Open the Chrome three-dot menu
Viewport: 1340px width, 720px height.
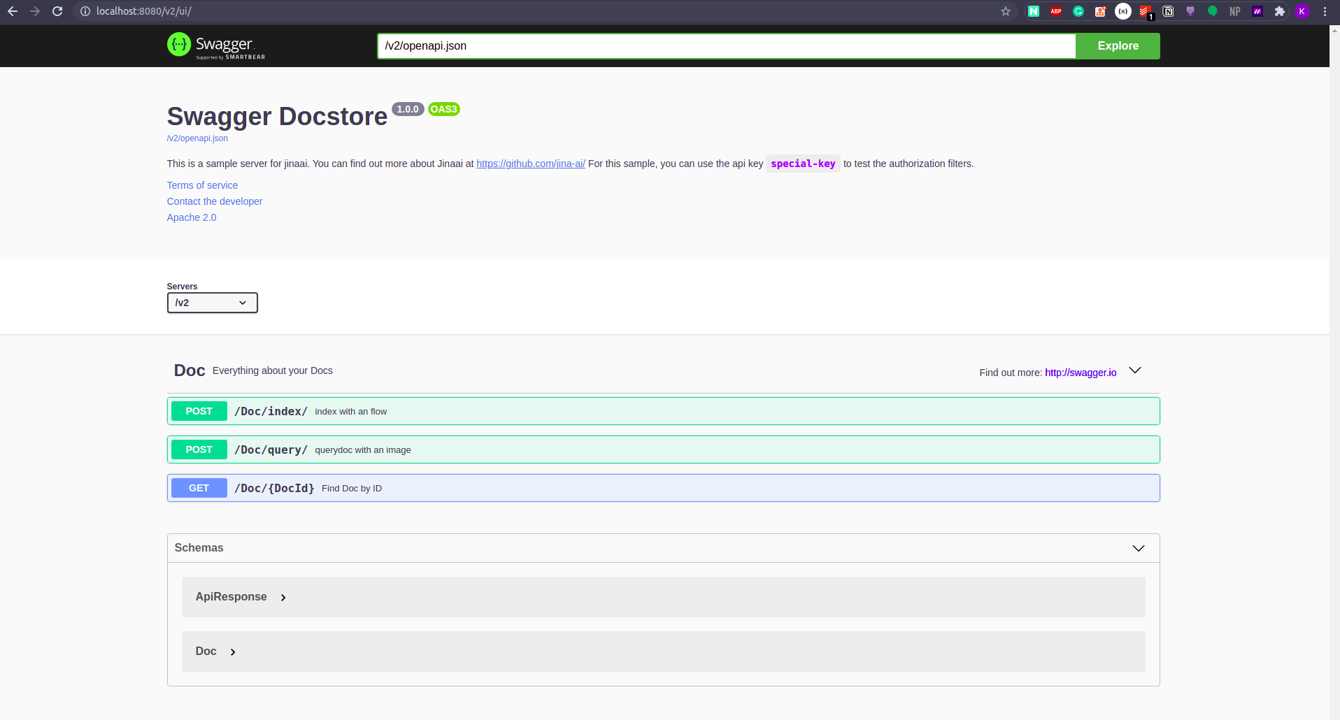pos(1324,11)
